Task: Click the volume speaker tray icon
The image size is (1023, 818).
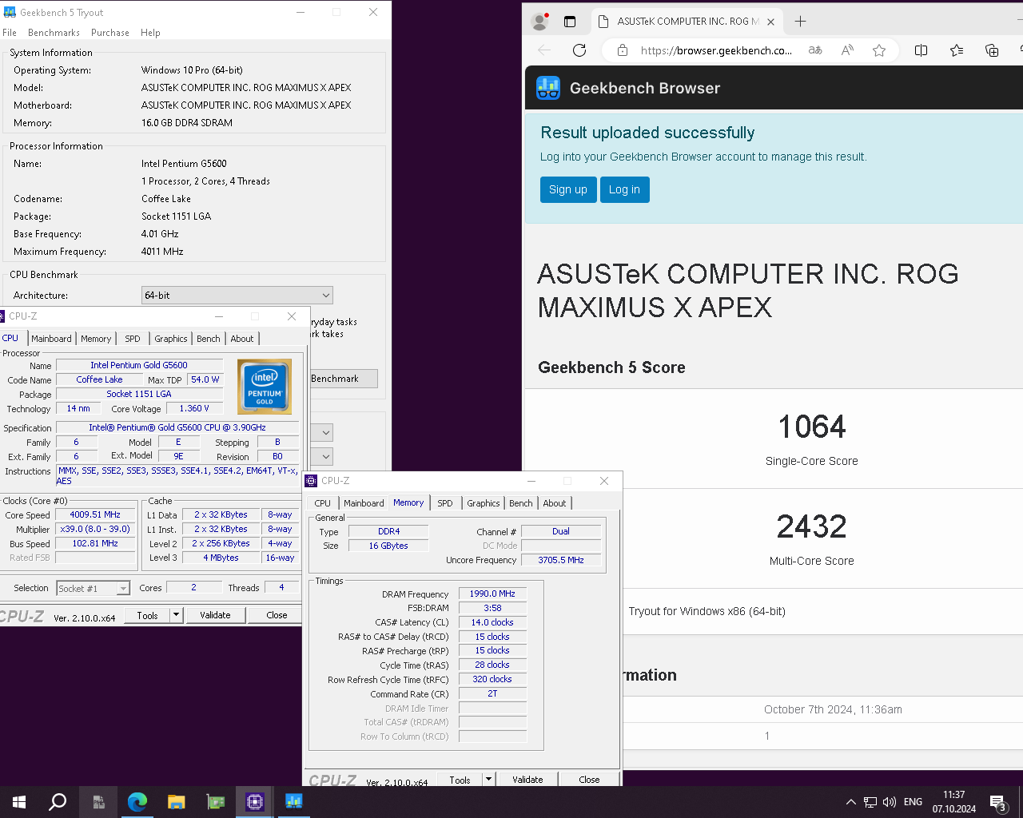Action: (x=890, y=802)
